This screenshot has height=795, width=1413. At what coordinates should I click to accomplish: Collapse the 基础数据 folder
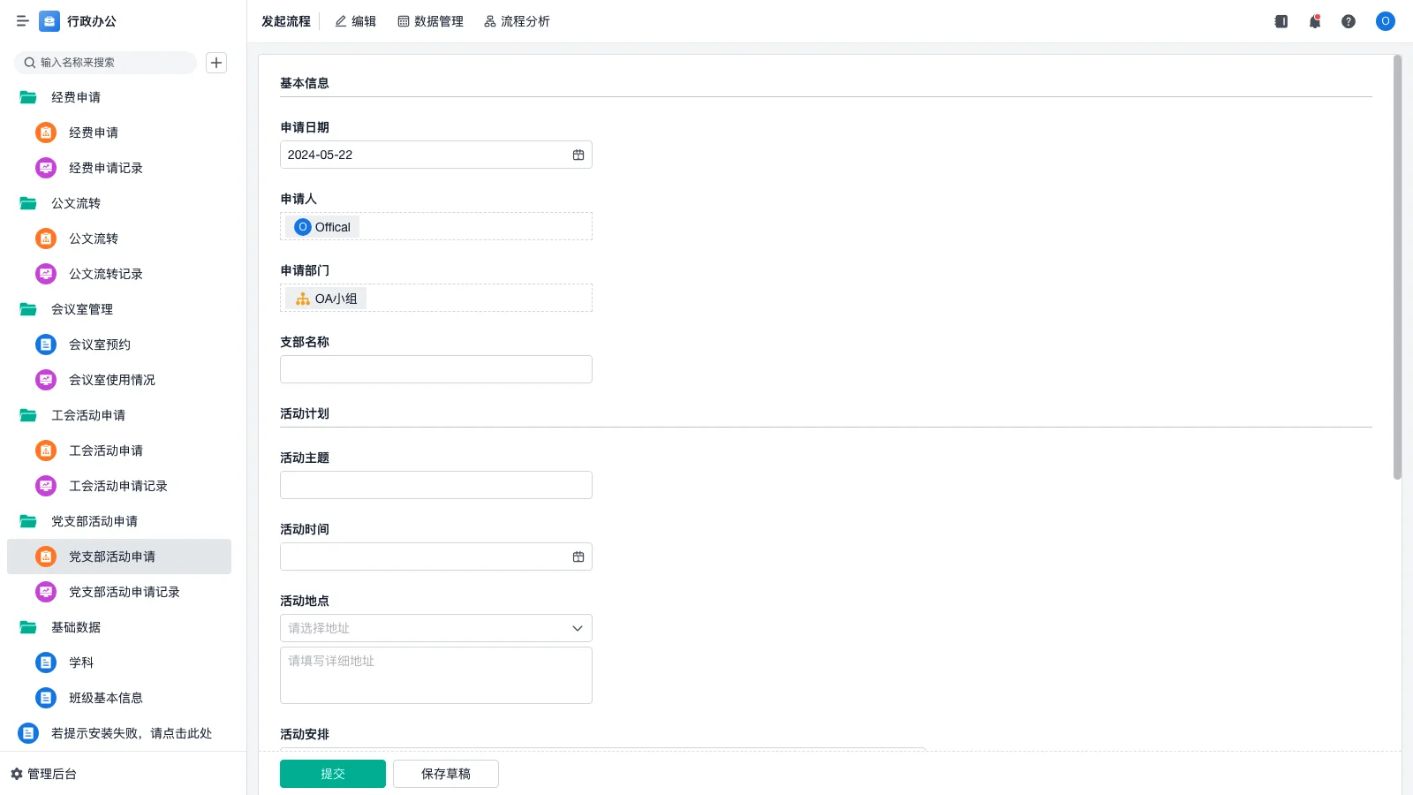[x=28, y=627]
